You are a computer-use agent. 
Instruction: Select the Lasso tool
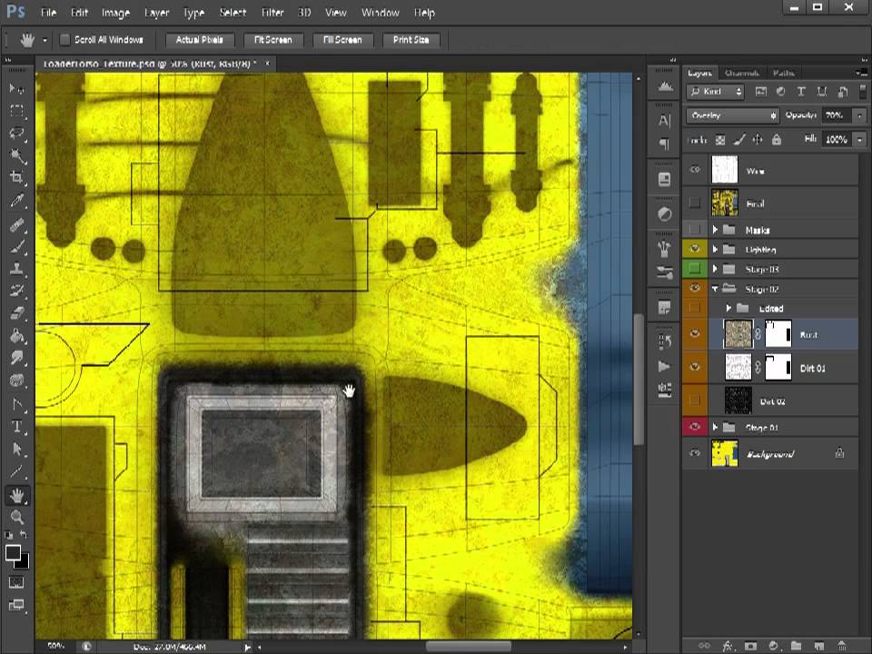[x=17, y=133]
